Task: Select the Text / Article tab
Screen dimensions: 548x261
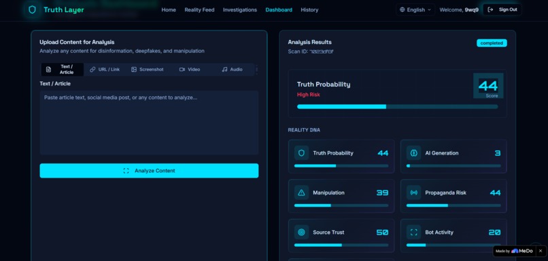Action: tap(62, 69)
